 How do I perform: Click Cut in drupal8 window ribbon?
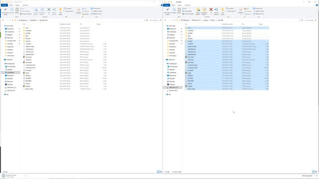click(184, 8)
